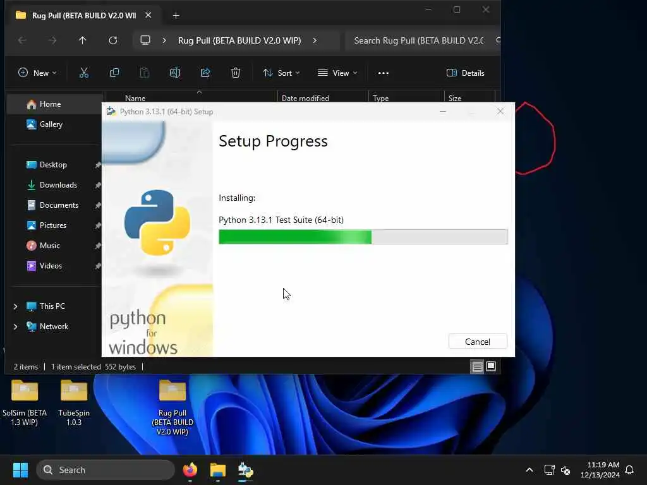Open the Sort dropdown in File Explorer
Screen dimensions: 647x485
(x=281, y=73)
